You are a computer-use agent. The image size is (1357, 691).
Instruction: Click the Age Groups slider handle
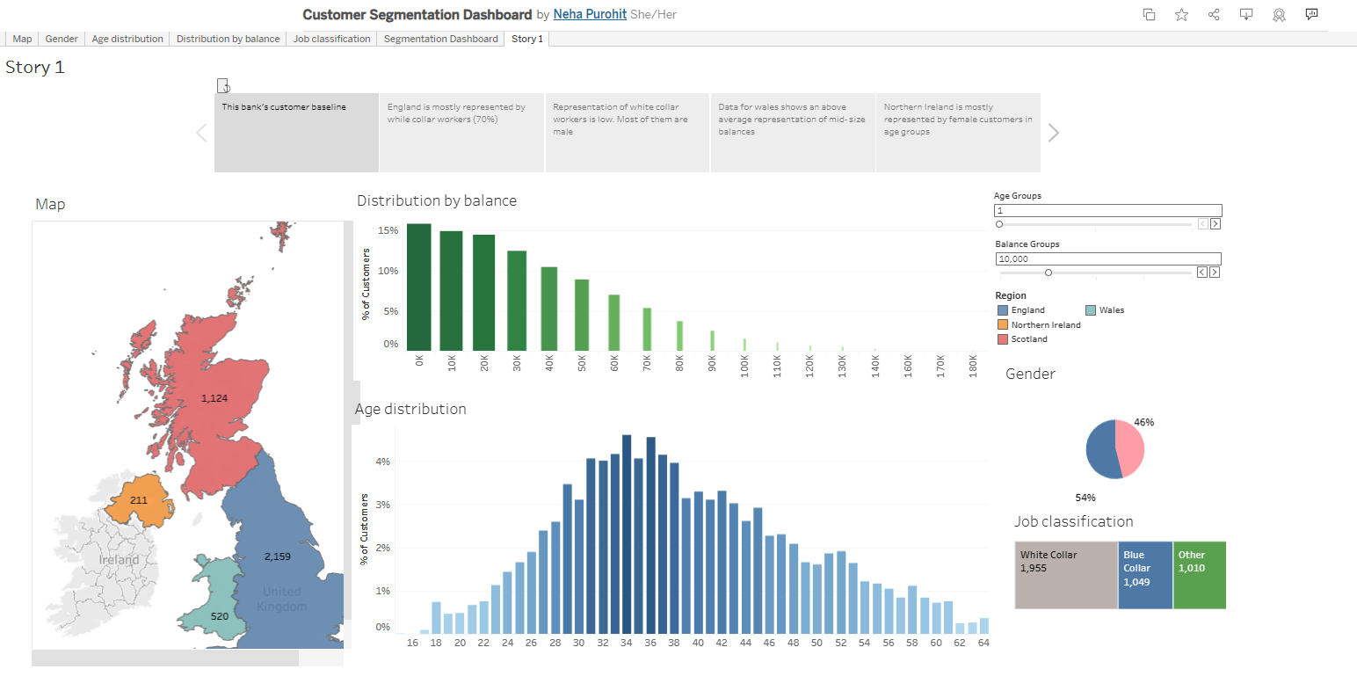click(999, 224)
